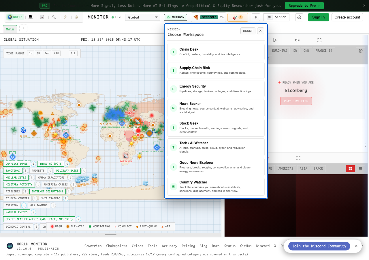Screen dimensions: 369x260
Task: Add a new tab with plus button
Action: pyautogui.click(x=23, y=28)
